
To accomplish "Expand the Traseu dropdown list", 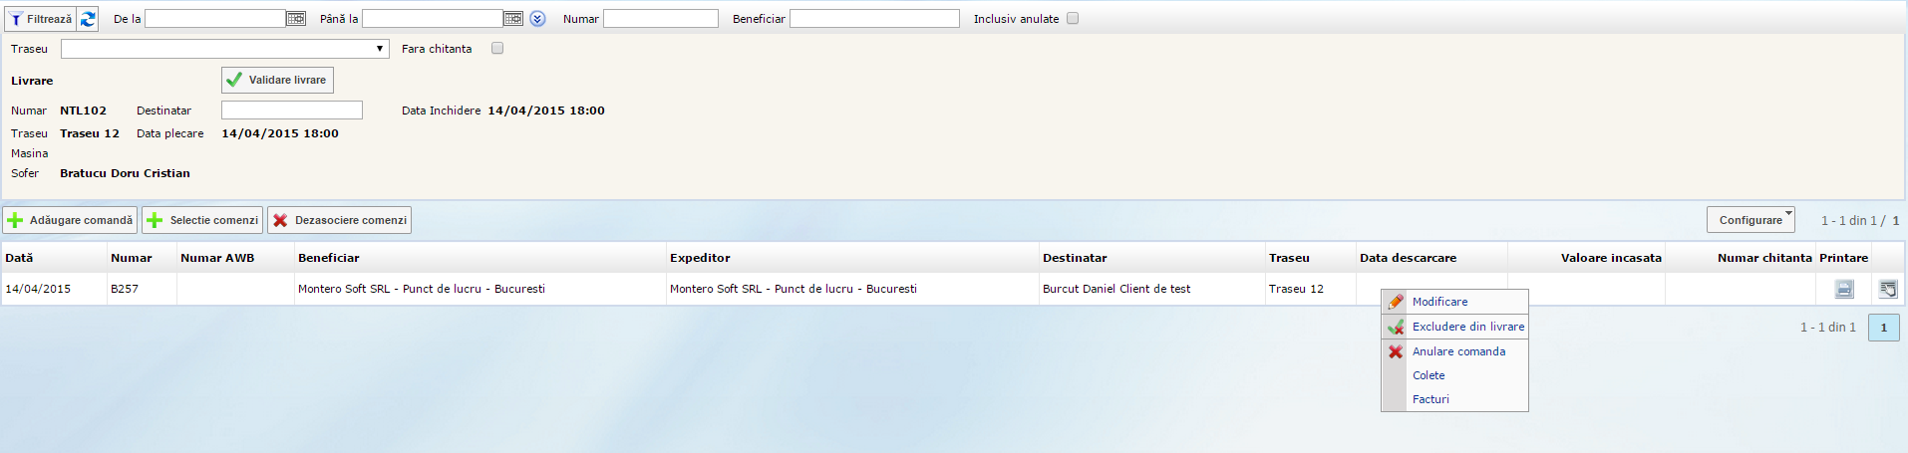I will 225,49.
